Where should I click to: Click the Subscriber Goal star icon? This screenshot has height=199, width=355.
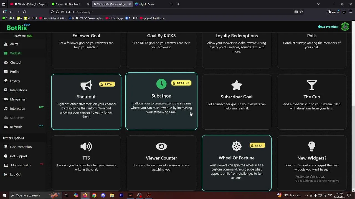[x=237, y=85]
